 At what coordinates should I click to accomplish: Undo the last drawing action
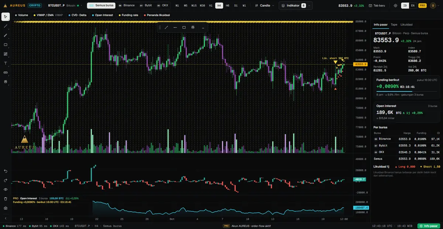[x=6, y=171]
